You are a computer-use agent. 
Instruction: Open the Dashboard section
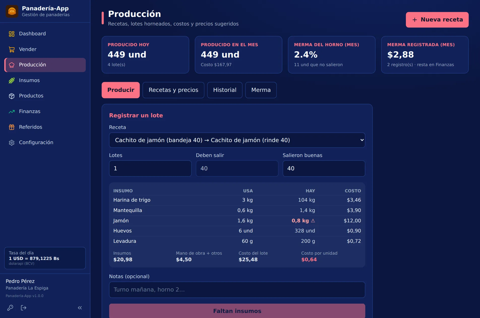[x=45, y=34]
